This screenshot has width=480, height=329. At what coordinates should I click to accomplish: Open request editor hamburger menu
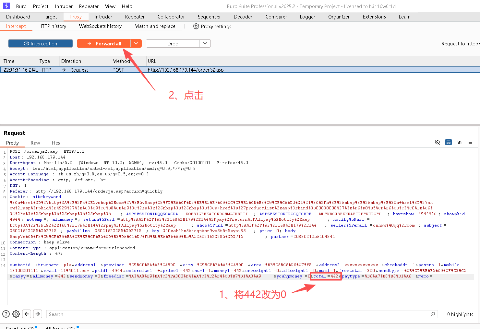pos(470,142)
